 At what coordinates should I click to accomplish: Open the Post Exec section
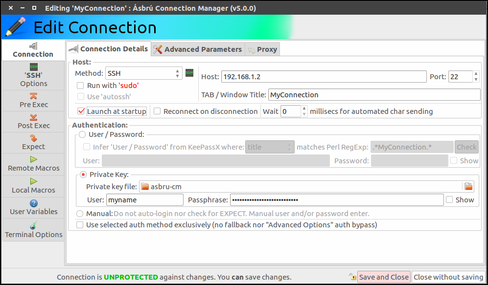pyautogui.click(x=34, y=122)
